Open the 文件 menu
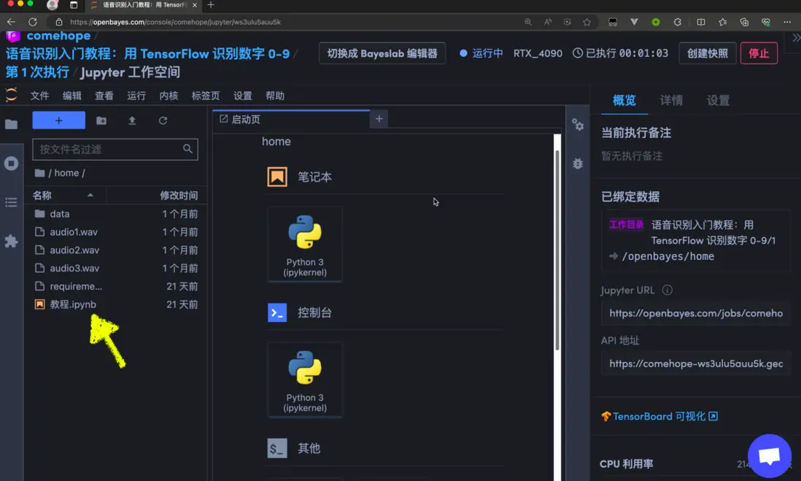 (x=39, y=96)
